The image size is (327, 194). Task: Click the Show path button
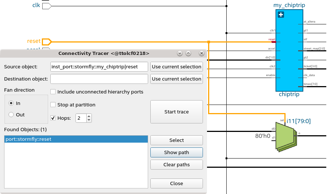176,152
